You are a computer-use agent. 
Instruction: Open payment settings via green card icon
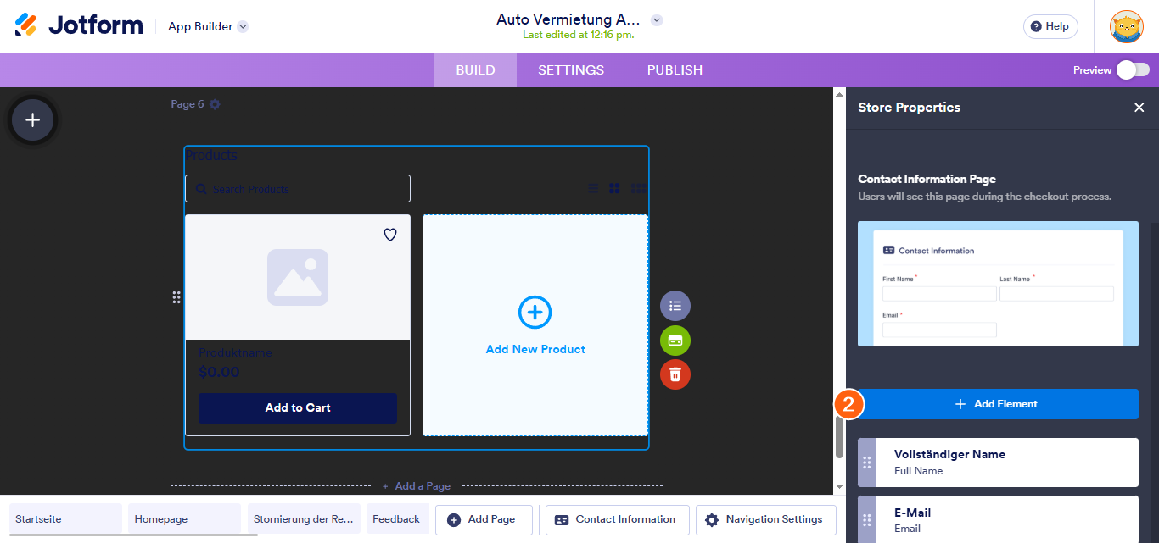click(x=675, y=341)
